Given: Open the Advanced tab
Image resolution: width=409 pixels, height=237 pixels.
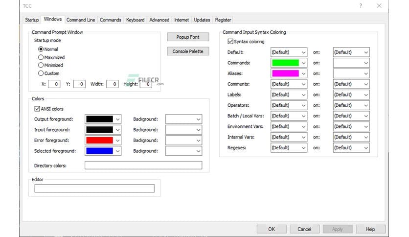Looking at the screenshot, I should pyautogui.click(x=159, y=20).
